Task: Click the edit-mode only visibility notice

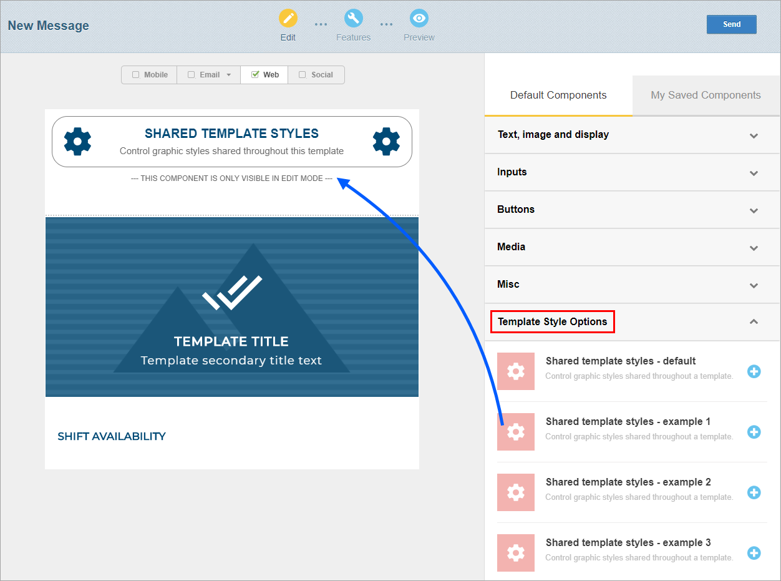Action: point(231,178)
